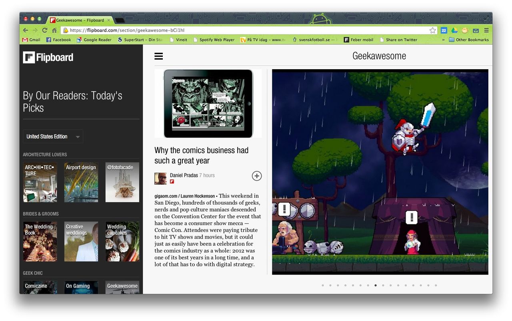Click the bookmarks overflow chevron
512x321 pixels.
point(443,40)
